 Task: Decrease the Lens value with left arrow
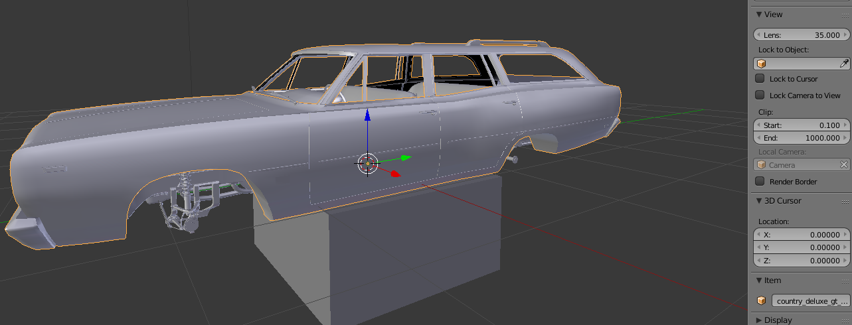point(759,34)
